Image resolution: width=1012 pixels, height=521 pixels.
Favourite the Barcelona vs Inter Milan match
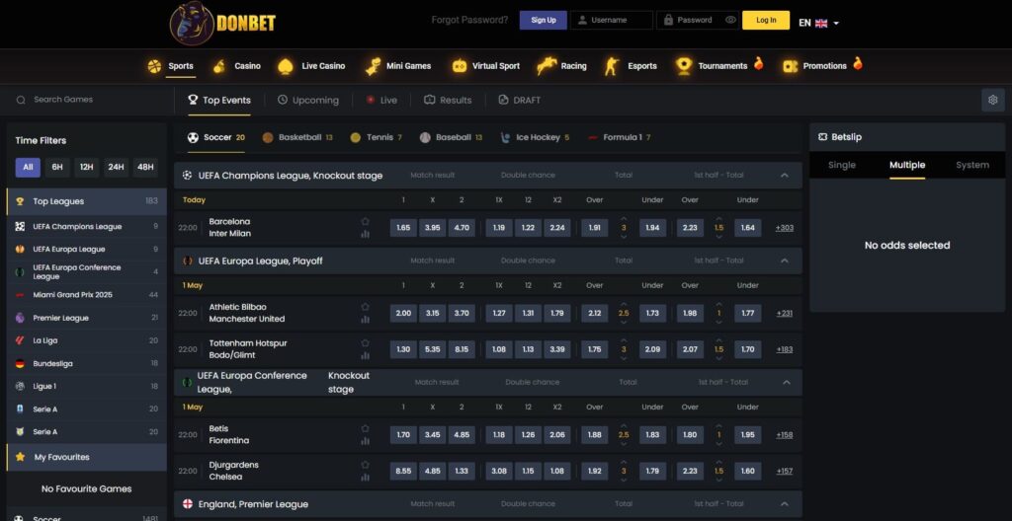(366, 221)
